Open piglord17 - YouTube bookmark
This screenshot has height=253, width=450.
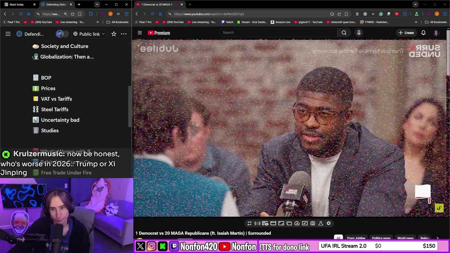click(308, 22)
